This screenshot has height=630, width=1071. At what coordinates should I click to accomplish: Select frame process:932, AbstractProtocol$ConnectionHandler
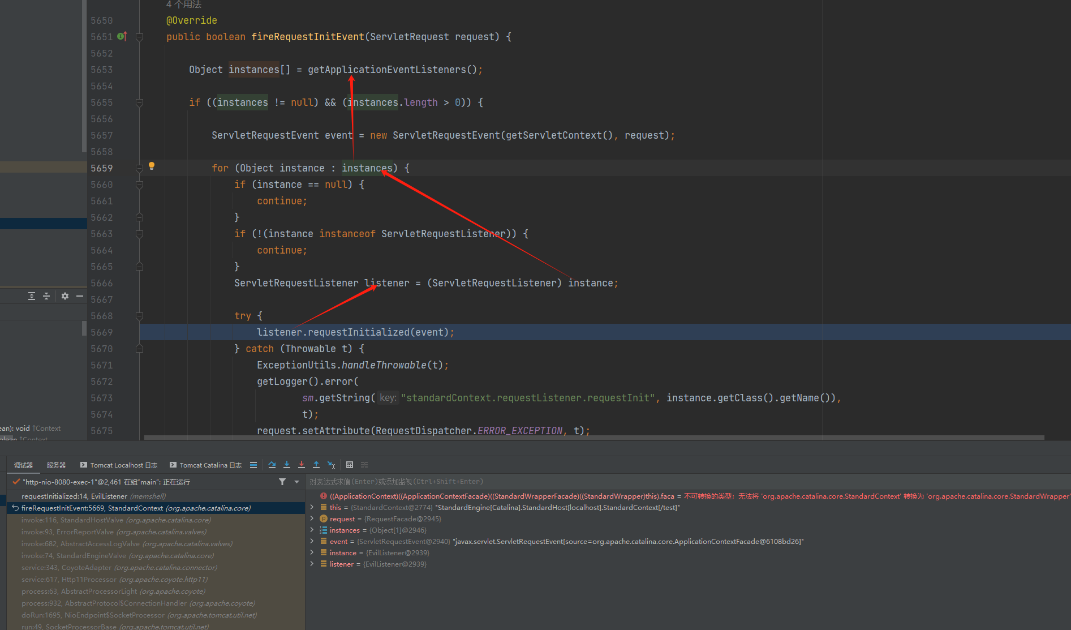coord(156,603)
